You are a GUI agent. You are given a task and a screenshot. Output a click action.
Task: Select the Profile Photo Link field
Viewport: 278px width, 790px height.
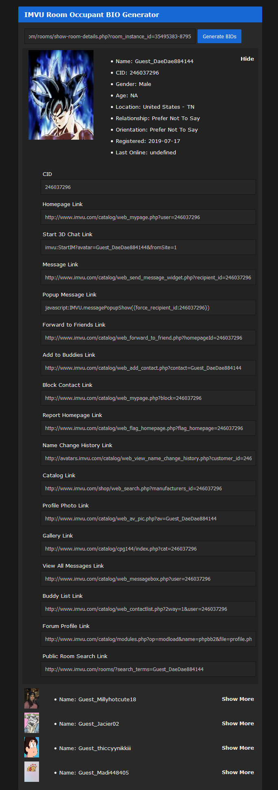tap(148, 518)
